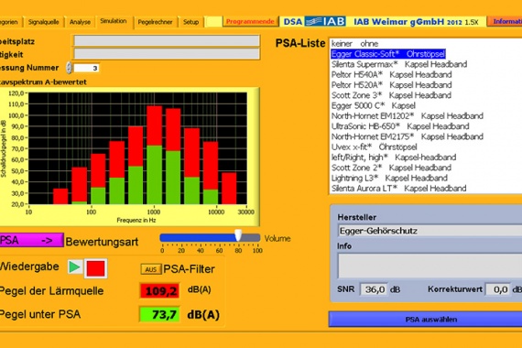
Task: Select Scott Zone 3 Kapsel Headband entry
Action: [426, 95]
